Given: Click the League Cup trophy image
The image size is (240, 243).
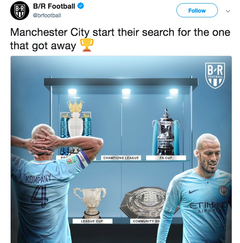Looking at the screenshot, I should pyautogui.click(x=91, y=203).
